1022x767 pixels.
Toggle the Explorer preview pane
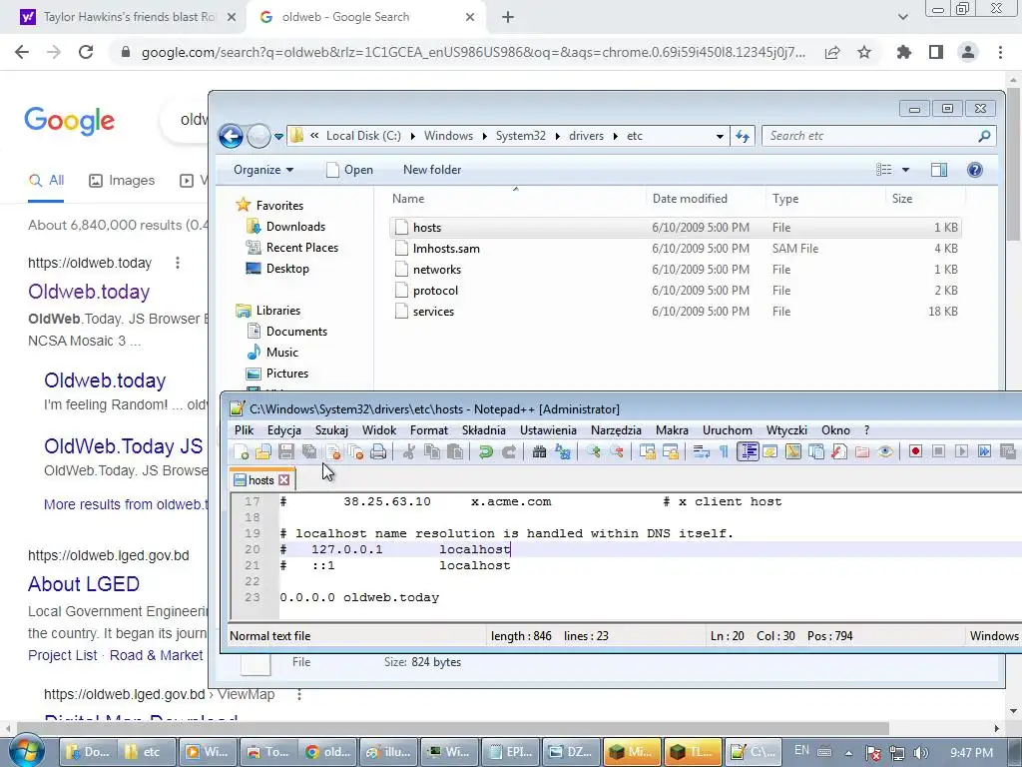[939, 170]
